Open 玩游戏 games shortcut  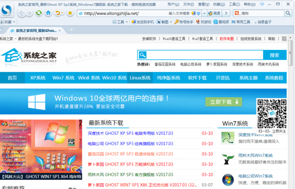tap(203, 22)
